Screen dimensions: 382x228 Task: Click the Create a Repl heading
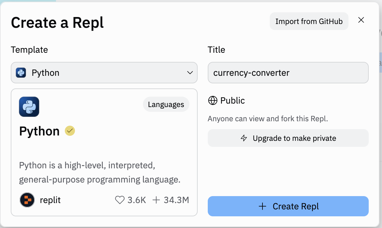point(58,23)
